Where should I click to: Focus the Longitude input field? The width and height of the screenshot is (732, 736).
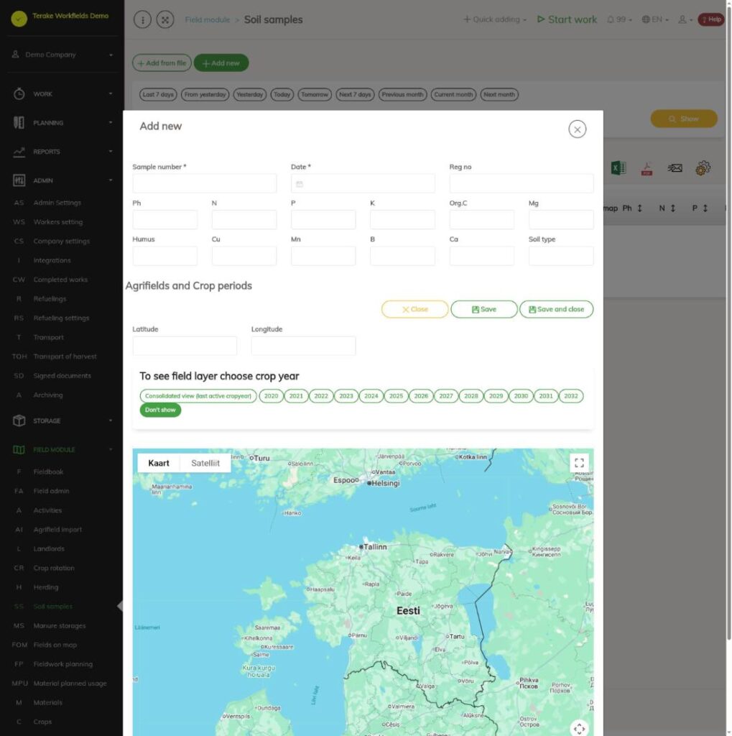[304, 346]
